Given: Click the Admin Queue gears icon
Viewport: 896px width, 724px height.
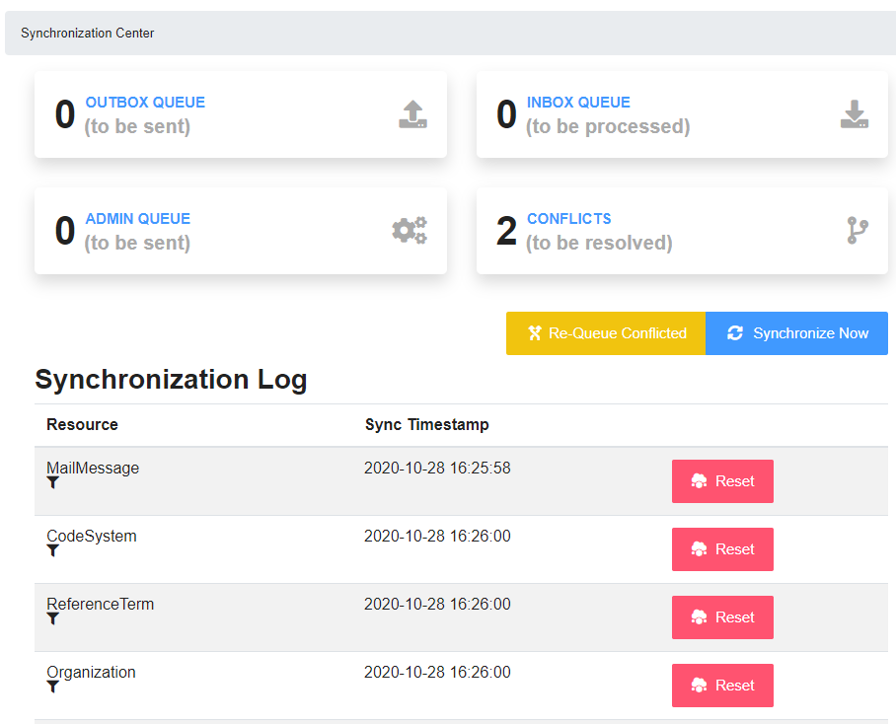Looking at the screenshot, I should click(410, 231).
